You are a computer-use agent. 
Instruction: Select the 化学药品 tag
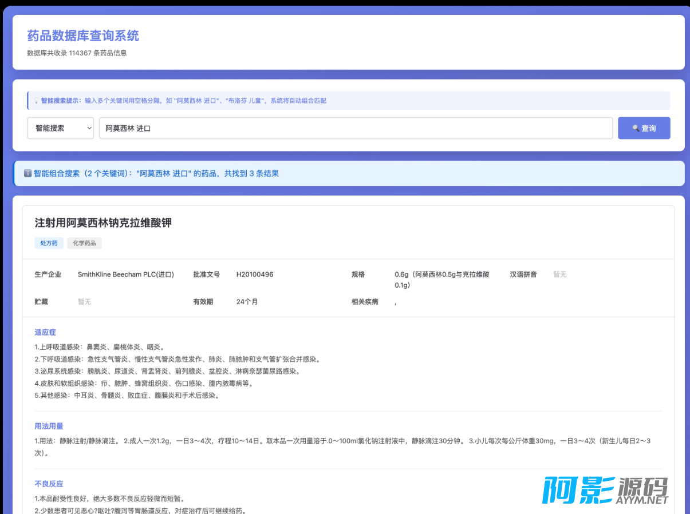pos(84,243)
